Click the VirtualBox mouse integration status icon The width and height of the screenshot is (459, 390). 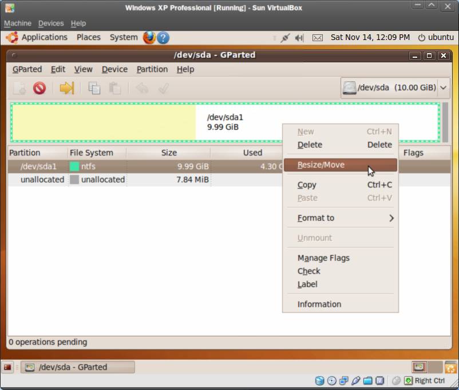pyautogui.click(x=396, y=381)
